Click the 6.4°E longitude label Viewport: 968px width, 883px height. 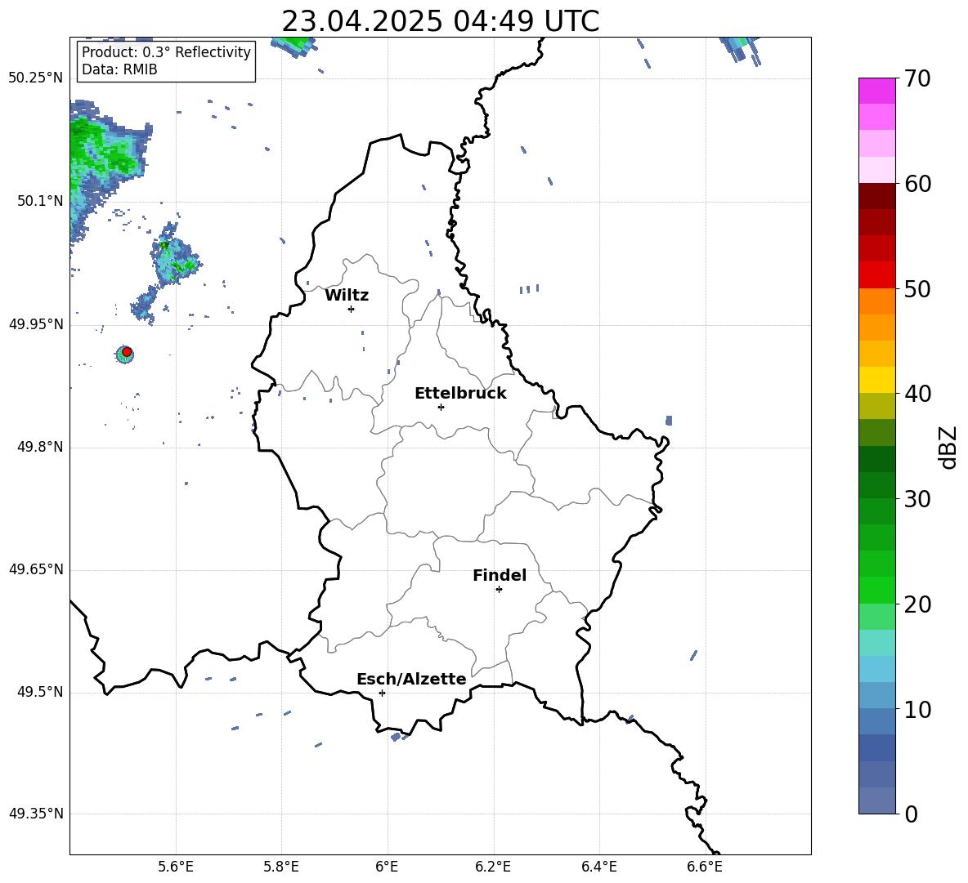tap(598, 867)
